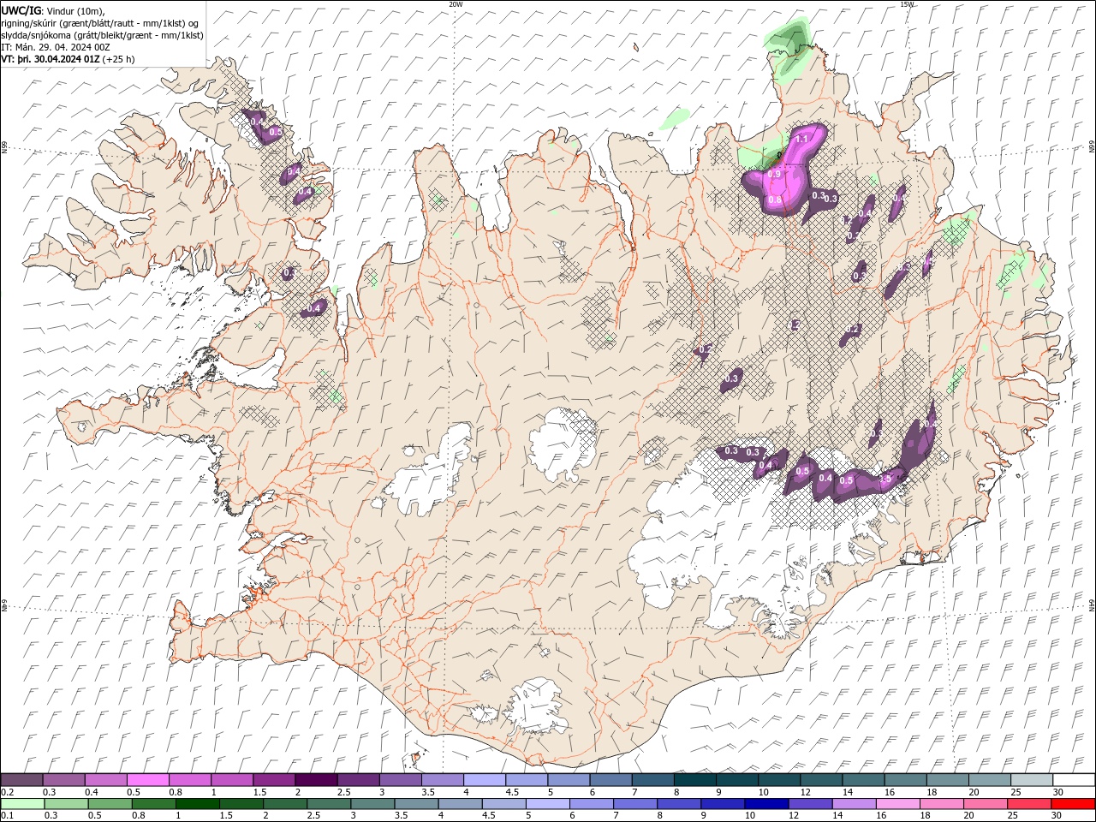1096x822 pixels.
Task: Click upper legend swatch starting at 20
Action: pos(990,780)
